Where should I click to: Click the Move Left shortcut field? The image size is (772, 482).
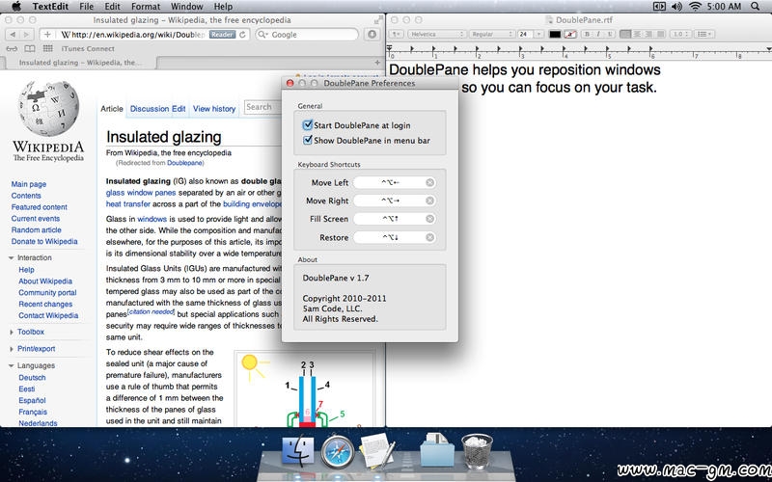395,182
